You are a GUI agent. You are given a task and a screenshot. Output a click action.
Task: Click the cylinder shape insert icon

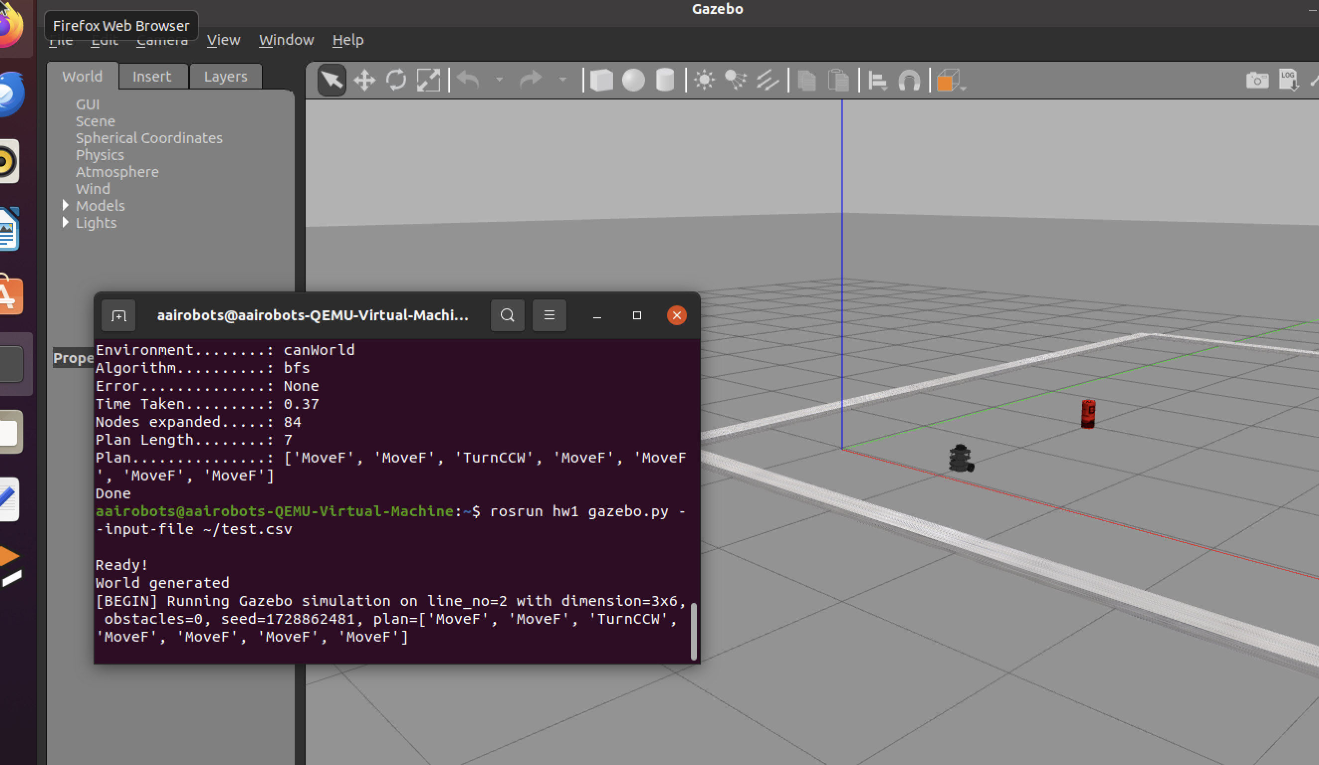click(666, 80)
